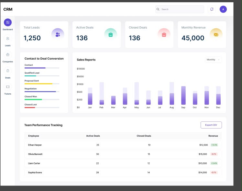Select the Dec bar in Sales Reports
This screenshot has height=191, width=242.
pos(218,95)
